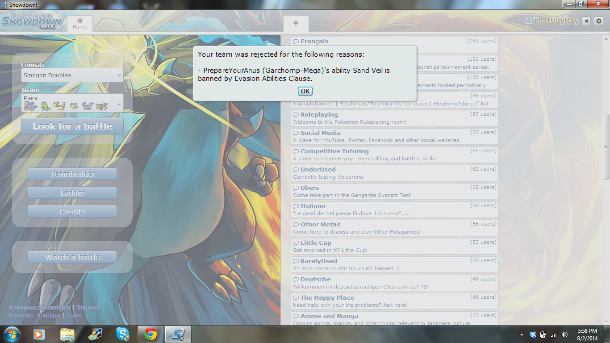610x343 pixels.
Task: Click the network signal tray icon
Action: pos(554,335)
